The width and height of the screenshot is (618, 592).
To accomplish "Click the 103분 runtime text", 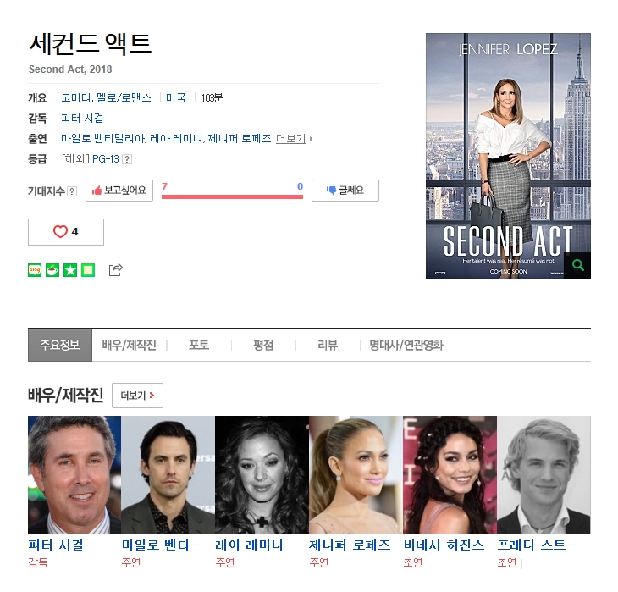I will click(x=212, y=97).
